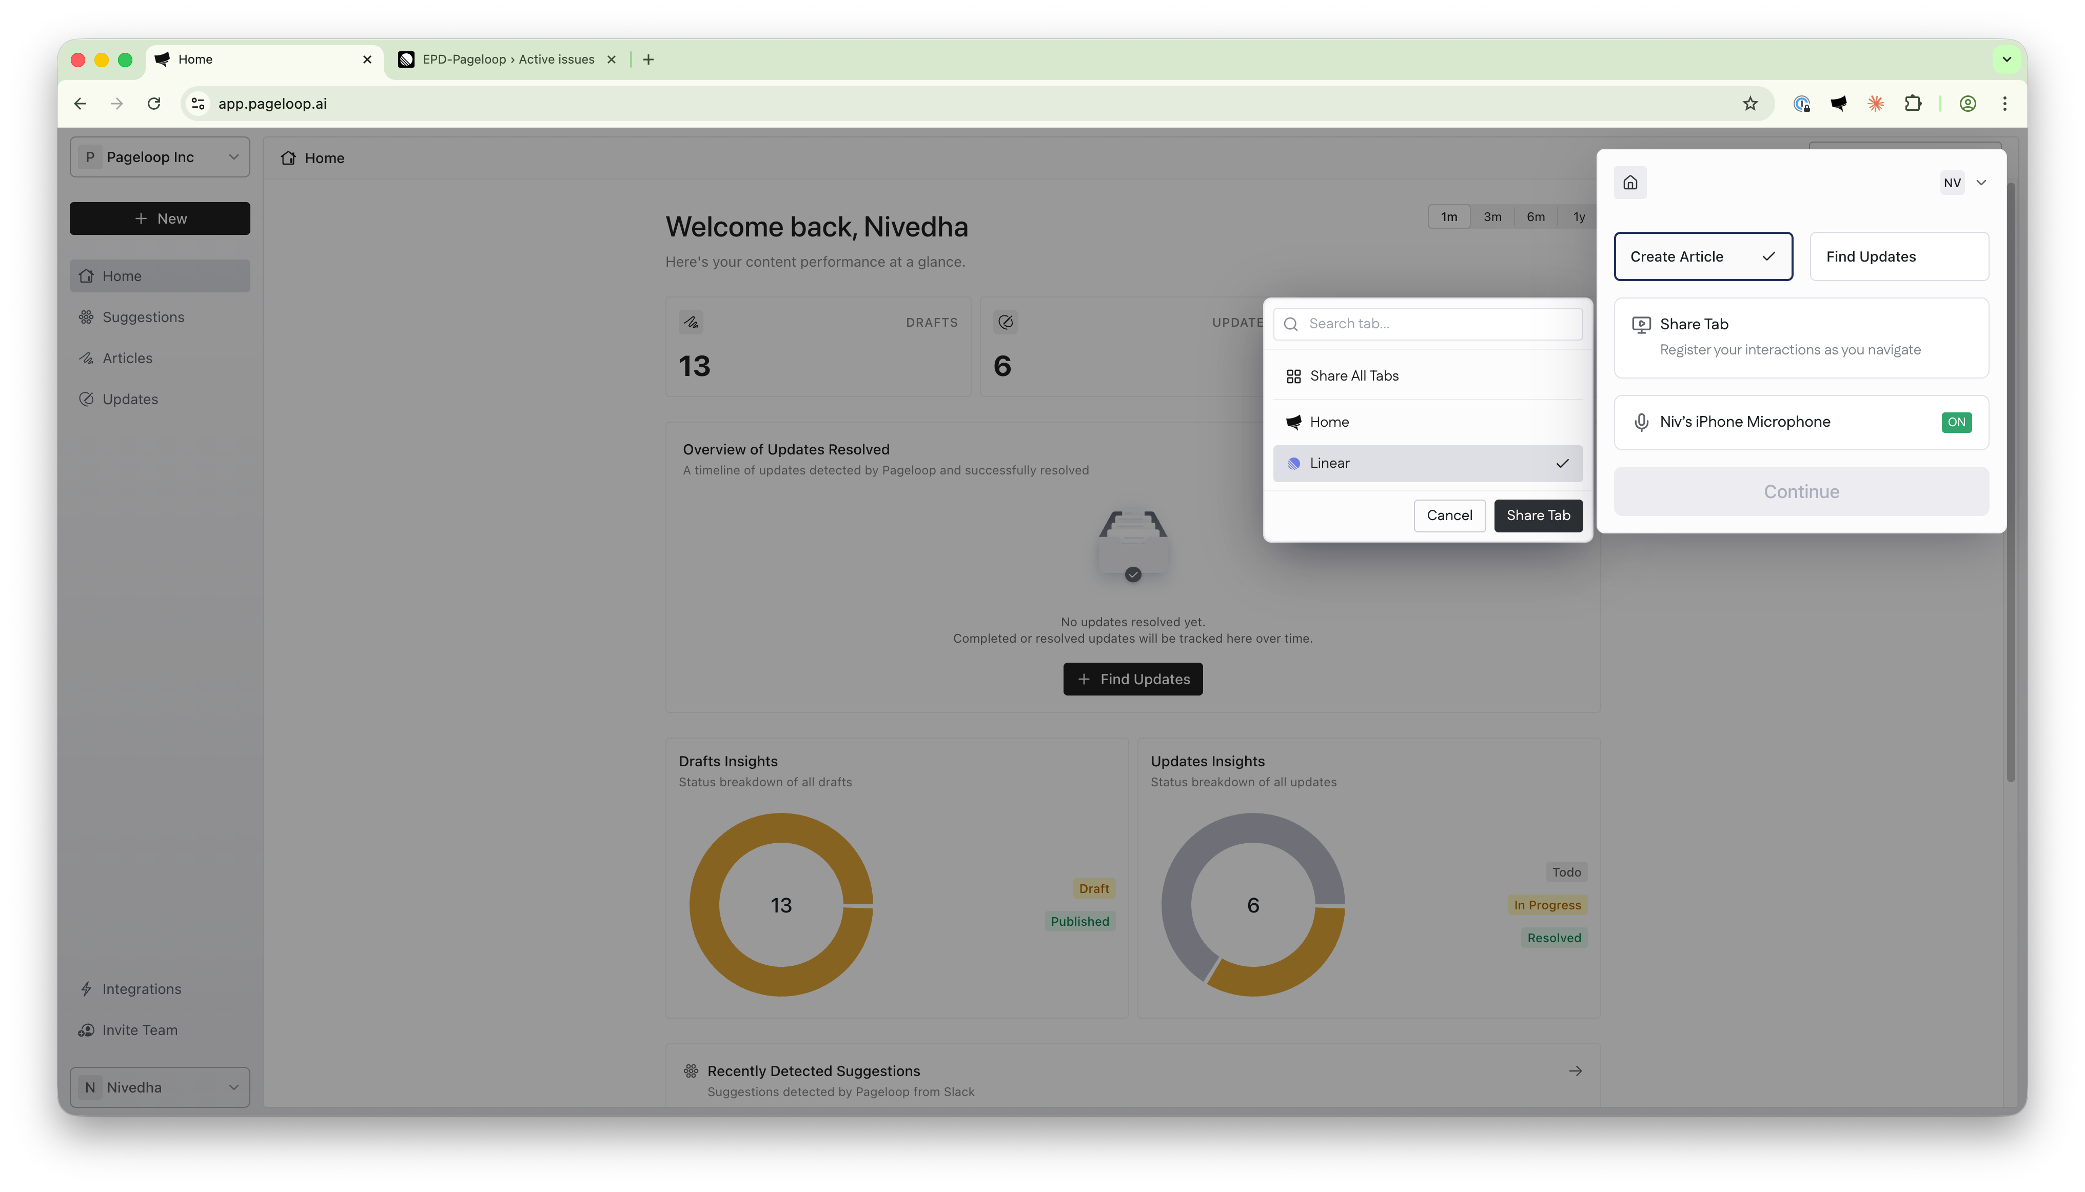The image size is (2085, 1192).
Task: Click the password manager extension icon
Action: (1801, 103)
